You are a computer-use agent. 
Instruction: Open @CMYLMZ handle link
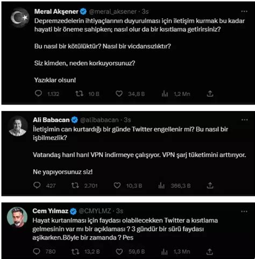[95, 211]
